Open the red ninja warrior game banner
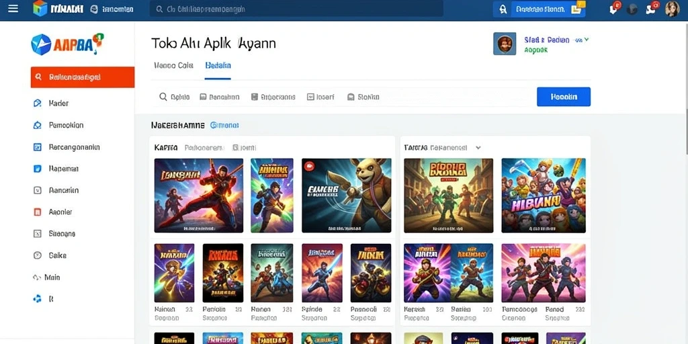The height and width of the screenshot is (344, 688). point(199,196)
